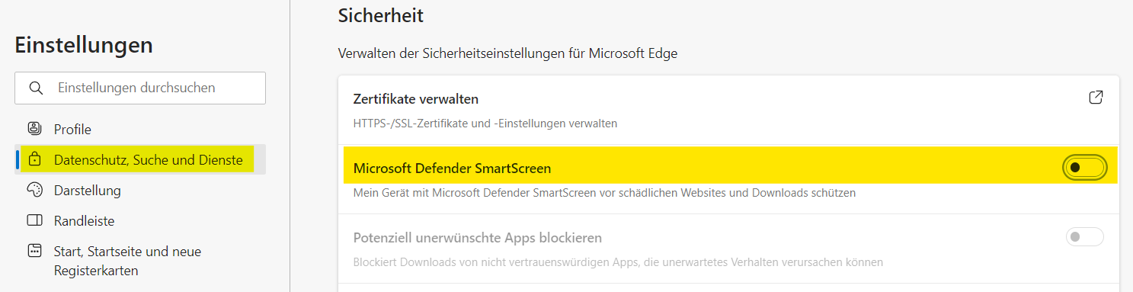Click the Profile person icon in the sidebar
The width and height of the screenshot is (1133, 292).
point(34,129)
